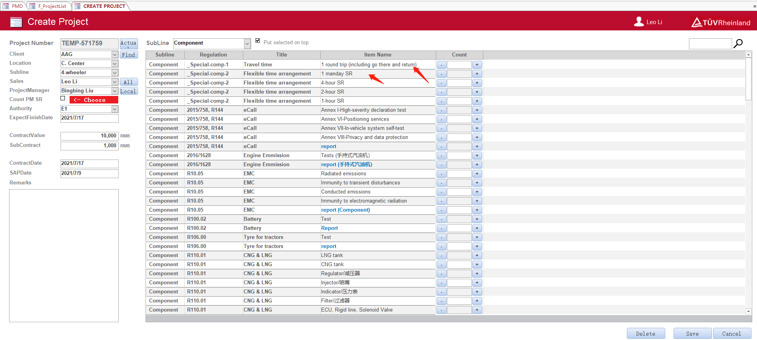
Task: Increase count for ECU, Rigid line, Solenoid Valve
Action: (x=477, y=310)
